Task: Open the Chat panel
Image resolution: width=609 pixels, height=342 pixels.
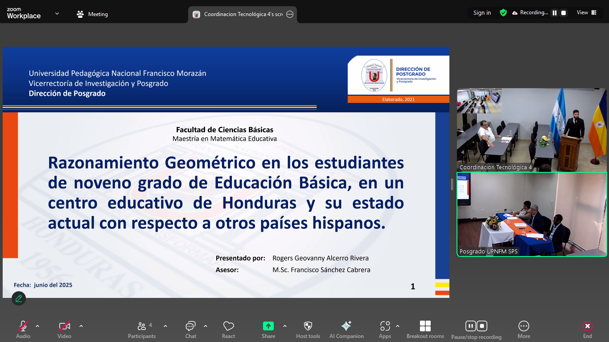Action: [191, 330]
